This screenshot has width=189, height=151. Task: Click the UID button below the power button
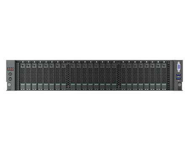[10, 79]
